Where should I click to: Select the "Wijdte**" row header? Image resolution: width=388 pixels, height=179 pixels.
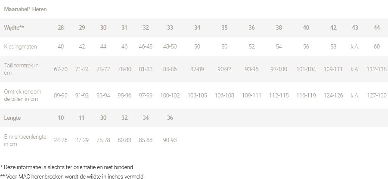pyautogui.click(x=14, y=28)
